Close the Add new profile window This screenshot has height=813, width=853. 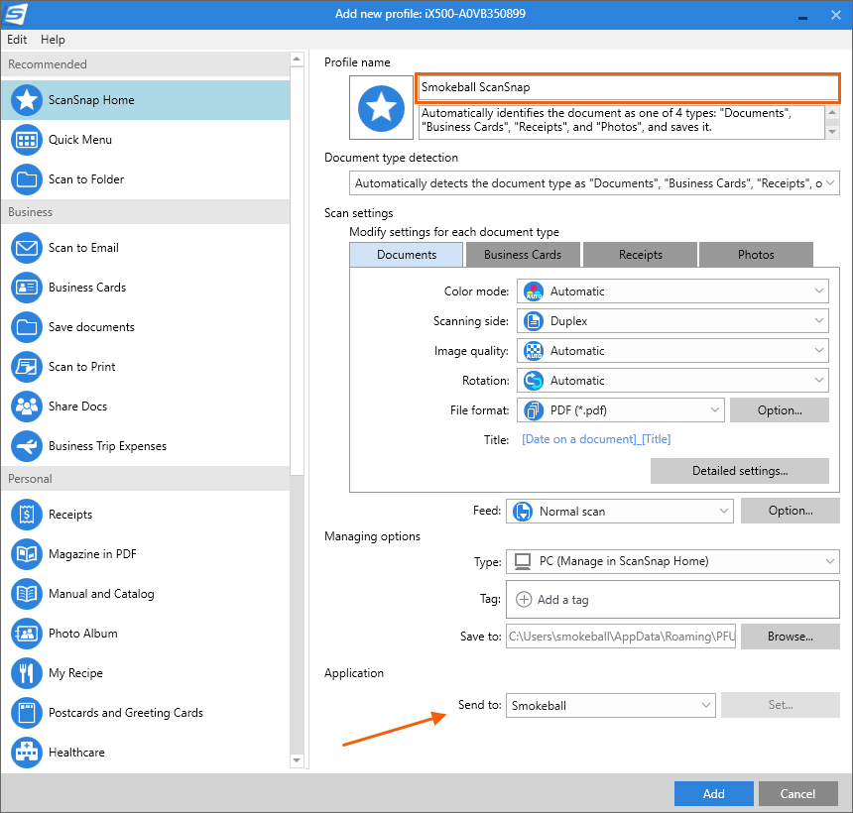point(836,15)
